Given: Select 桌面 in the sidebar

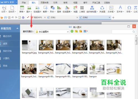Looking at the screenshot, I should pos(10,43).
